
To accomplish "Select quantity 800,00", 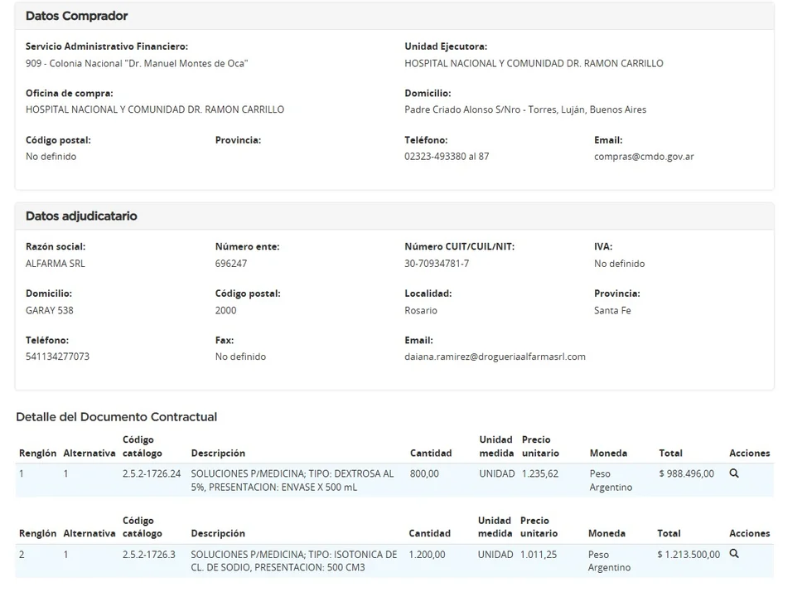I will (x=424, y=473).
